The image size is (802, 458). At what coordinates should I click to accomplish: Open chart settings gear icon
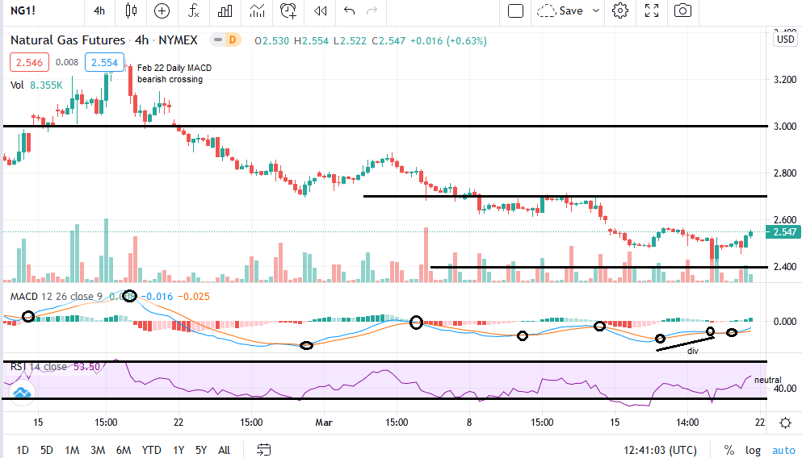coord(620,10)
